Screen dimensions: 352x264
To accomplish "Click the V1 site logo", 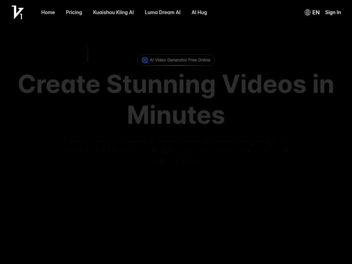I will point(18,12).
